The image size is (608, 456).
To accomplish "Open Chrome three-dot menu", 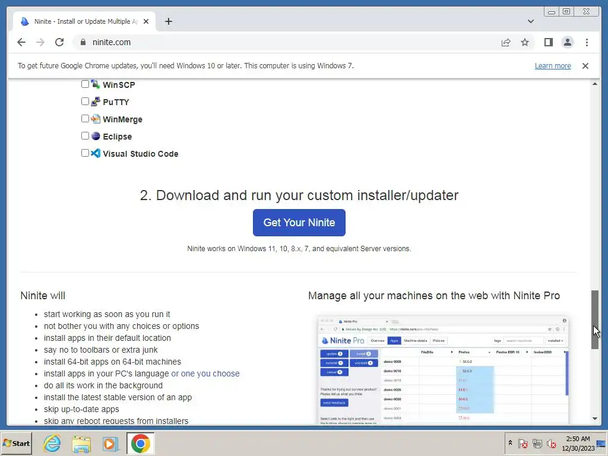I will [x=587, y=42].
